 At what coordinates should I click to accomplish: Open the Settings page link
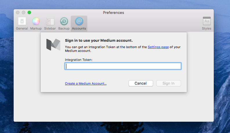(x=158, y=47)
